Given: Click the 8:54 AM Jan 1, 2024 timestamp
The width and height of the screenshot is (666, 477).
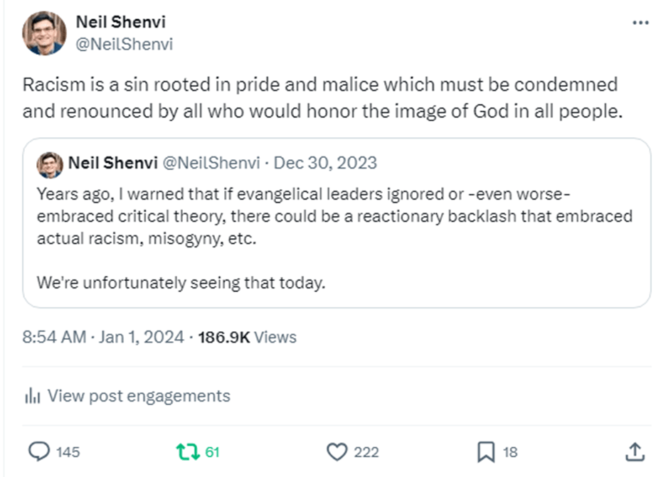Looking at the screenshot, I should point(103,337).
